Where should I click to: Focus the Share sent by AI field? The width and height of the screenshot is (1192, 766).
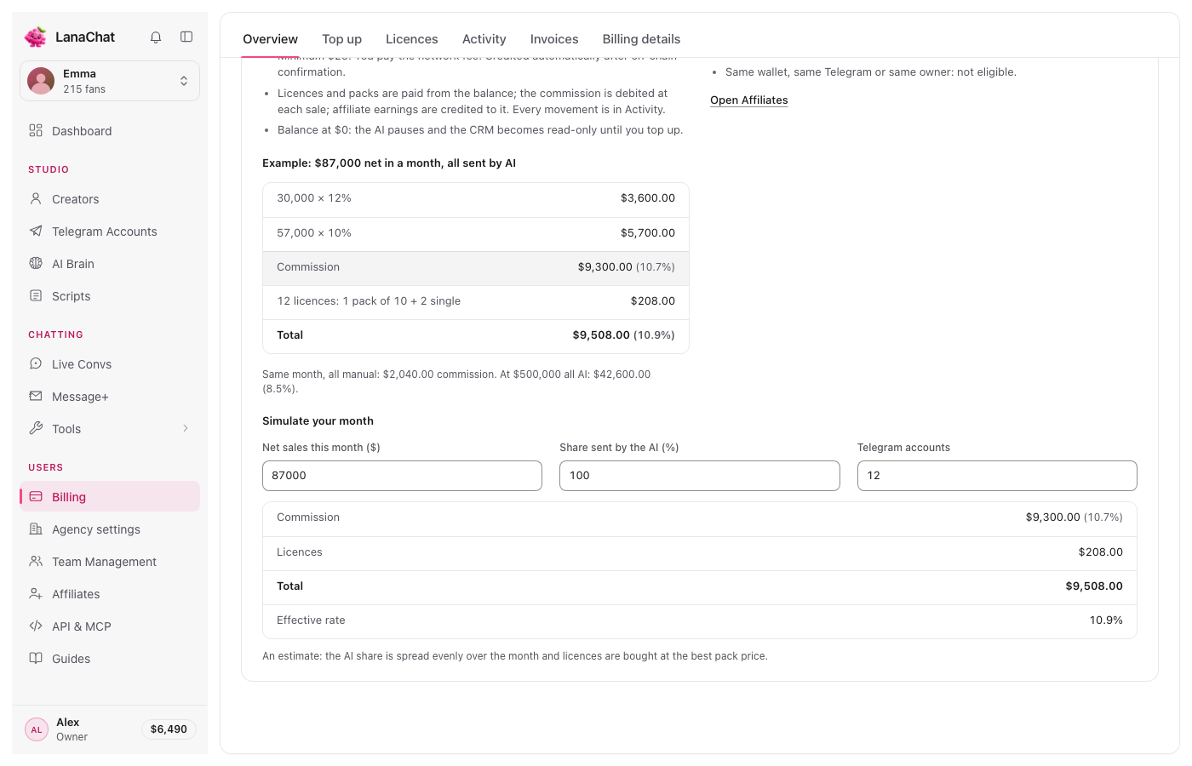700,476
